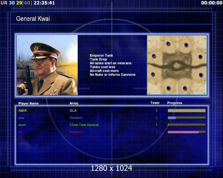The image size is (223, 178).
Task: Click the 'Emperor Tank' line
Action: pyautogui.click(x=101, y=55)
